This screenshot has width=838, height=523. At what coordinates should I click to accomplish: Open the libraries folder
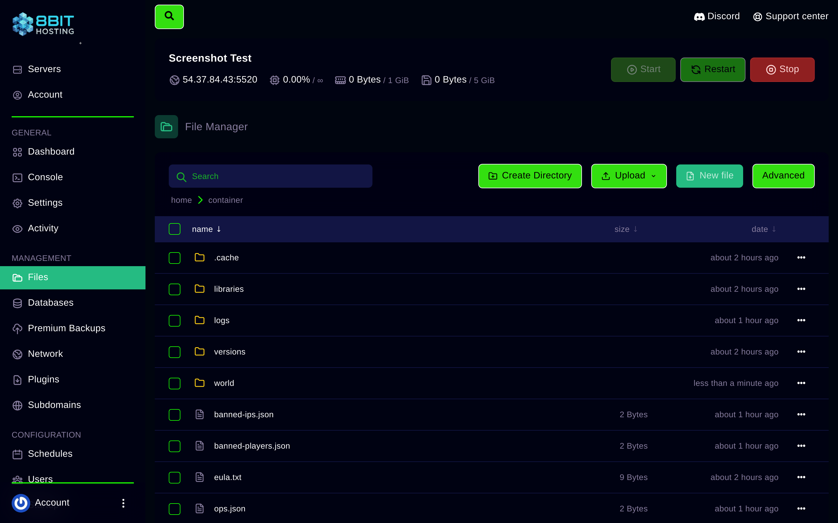pos(229,289)
